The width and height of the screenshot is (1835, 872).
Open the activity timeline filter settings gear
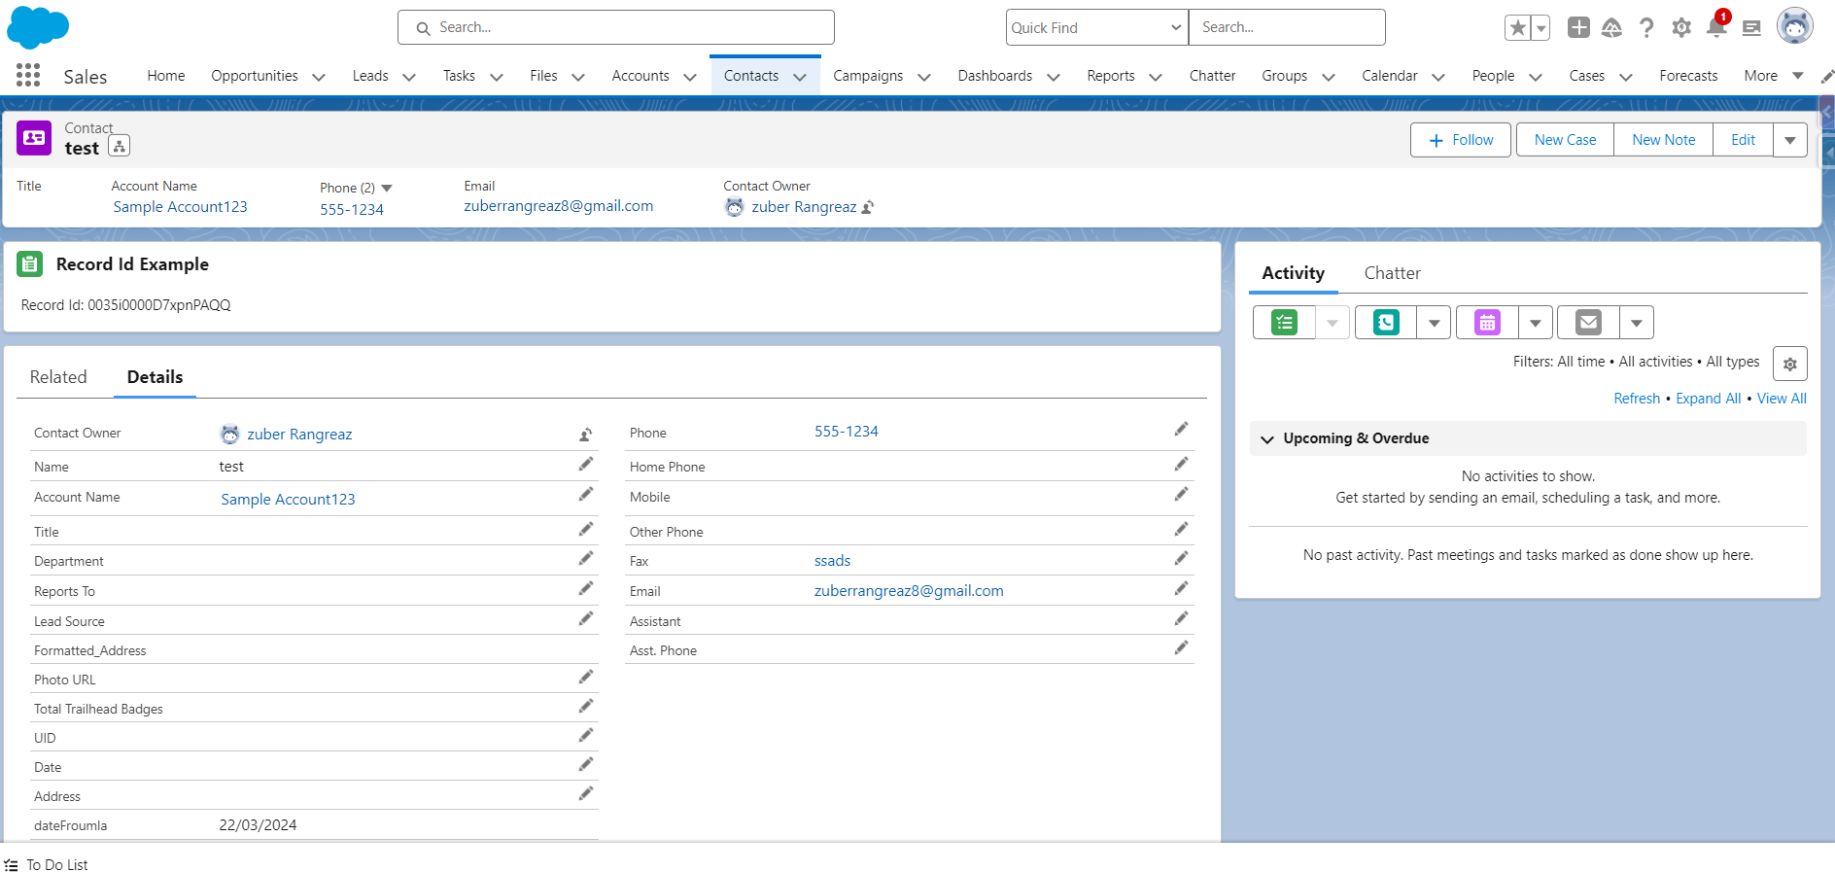click(1789, 364)
